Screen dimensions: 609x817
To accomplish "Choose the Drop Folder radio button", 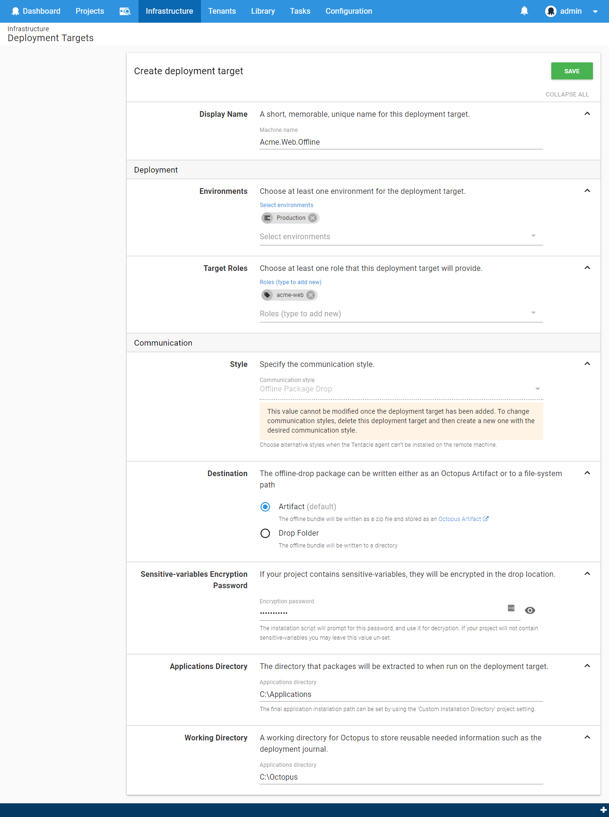I will coord(265,533).
